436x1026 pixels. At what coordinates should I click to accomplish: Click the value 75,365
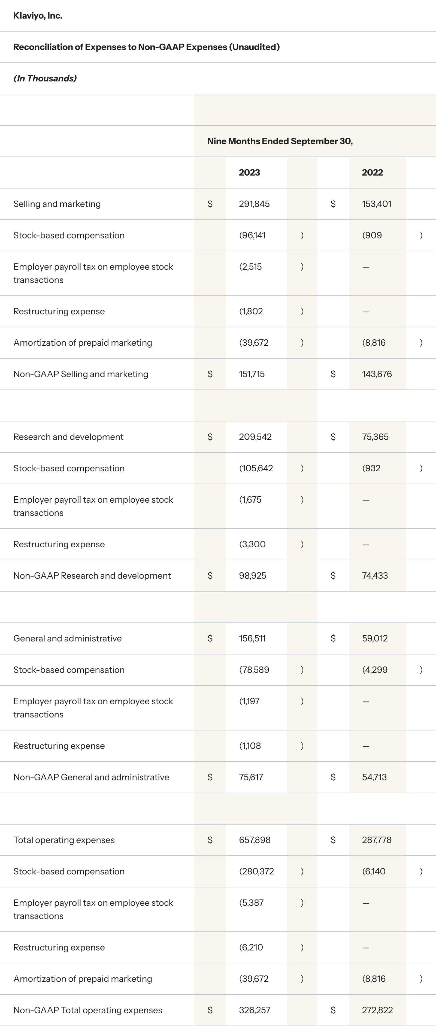pyautogui.click(x=375, y=437)
